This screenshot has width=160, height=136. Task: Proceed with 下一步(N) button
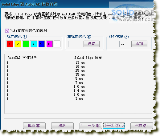(114, 126)
